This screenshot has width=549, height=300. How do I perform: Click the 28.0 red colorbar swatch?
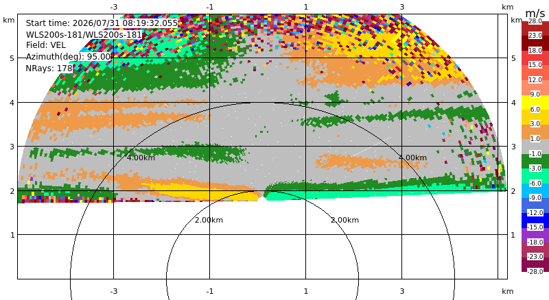(535, 24)
